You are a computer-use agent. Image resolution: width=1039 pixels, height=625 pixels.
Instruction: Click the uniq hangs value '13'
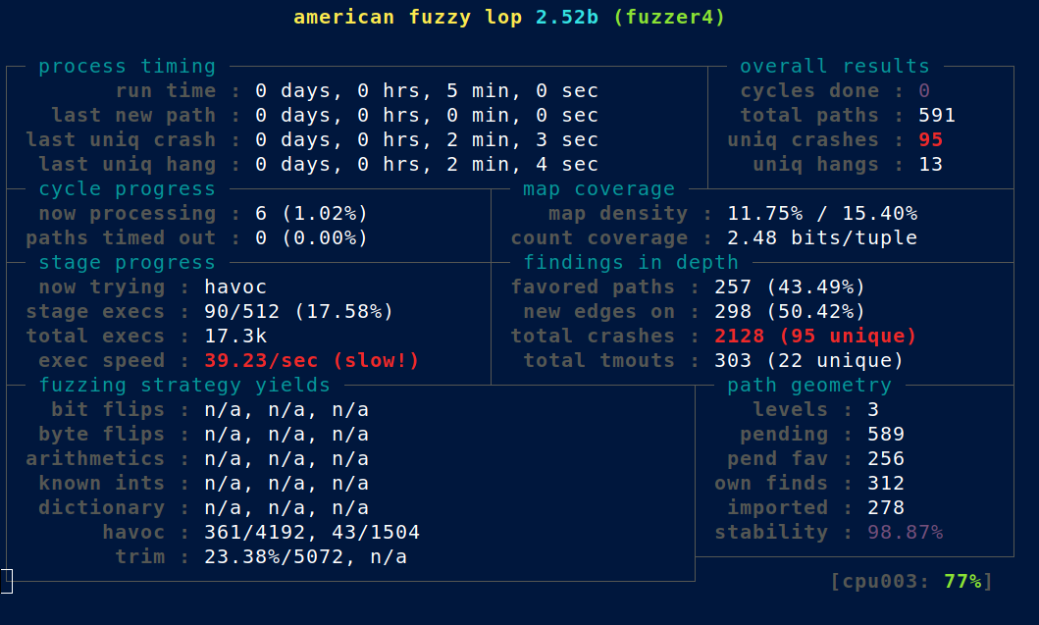(930, 165)
